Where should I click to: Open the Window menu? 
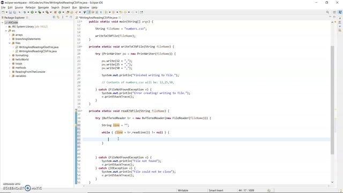click(x=84, y=8)
